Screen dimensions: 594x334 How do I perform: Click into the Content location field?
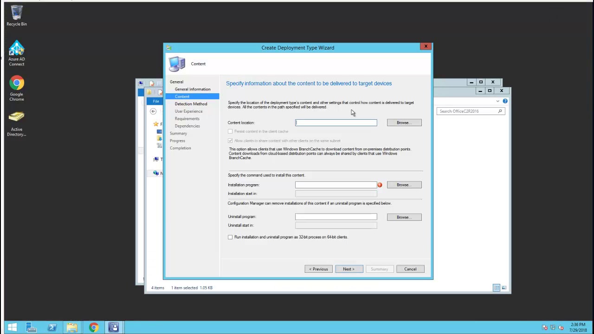336,123
